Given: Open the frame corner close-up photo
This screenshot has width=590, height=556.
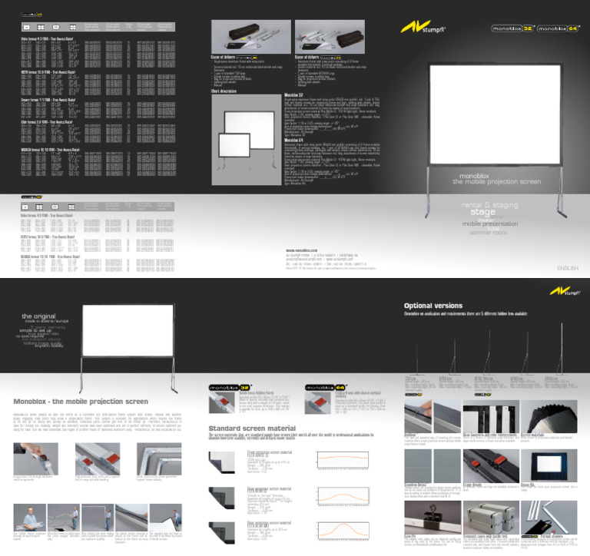Looking at the screenshot, I should pos(159,459).
